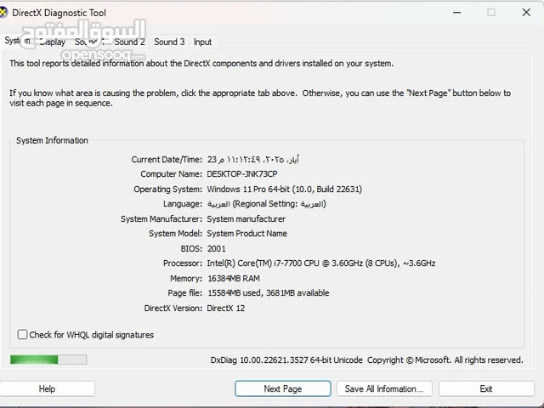Open the Sound 3 tab
The width and height of the screenshot is (544, 408).
(x=169, y=42)
